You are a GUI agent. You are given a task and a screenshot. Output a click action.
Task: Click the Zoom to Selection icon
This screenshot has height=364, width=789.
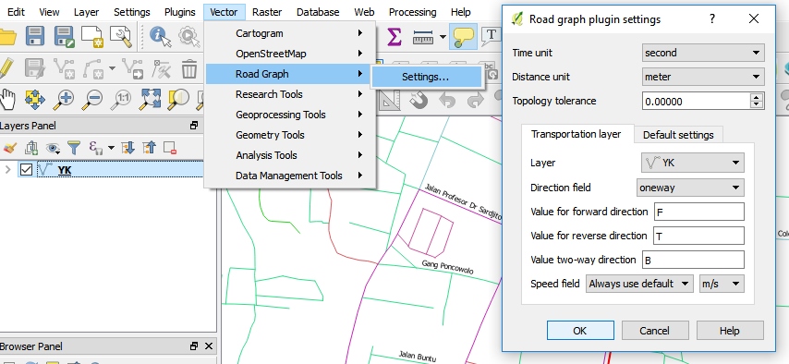(x=178, y=99)
